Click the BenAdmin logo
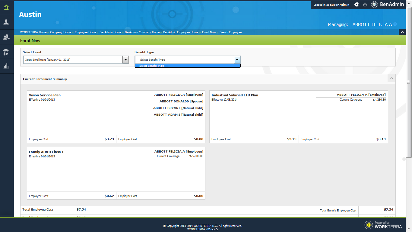 click(x=387, y=5)
